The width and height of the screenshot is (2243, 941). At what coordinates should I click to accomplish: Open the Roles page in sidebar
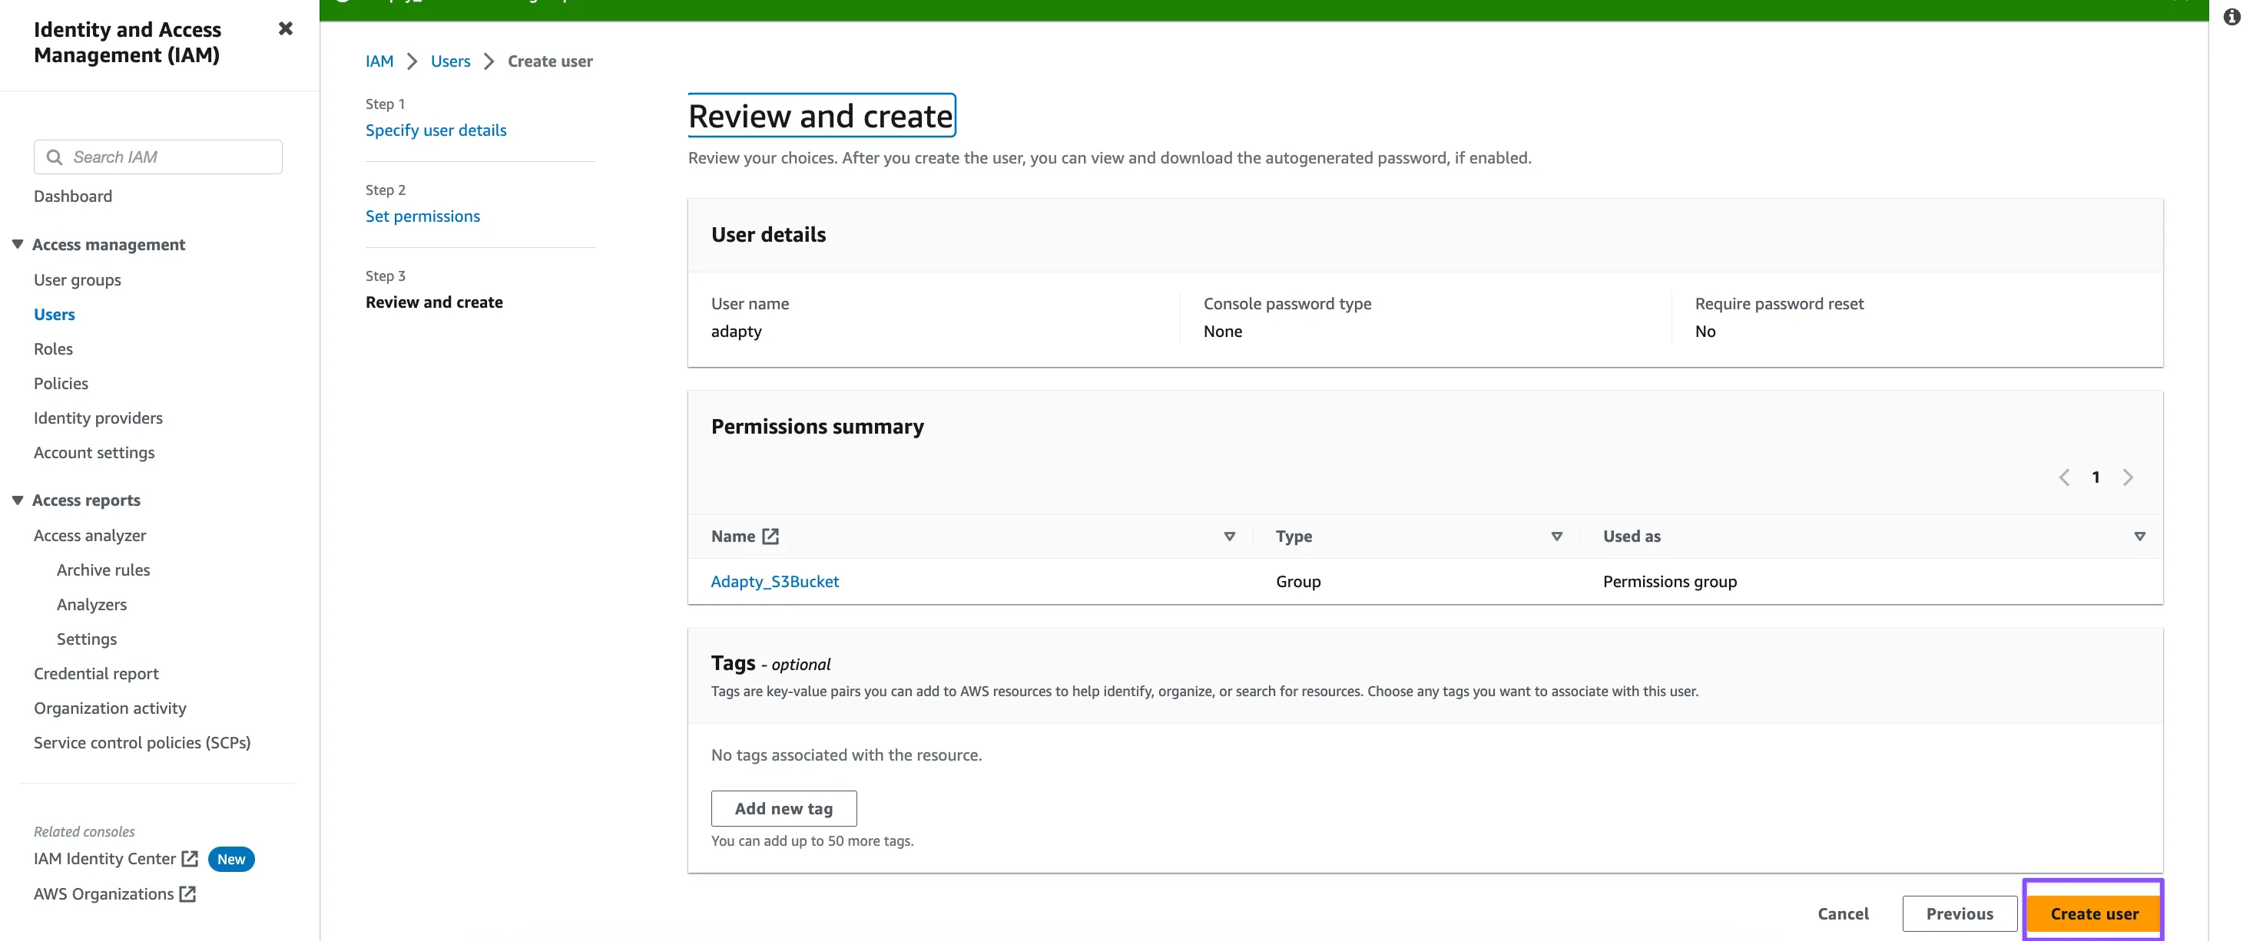point(53,348)
